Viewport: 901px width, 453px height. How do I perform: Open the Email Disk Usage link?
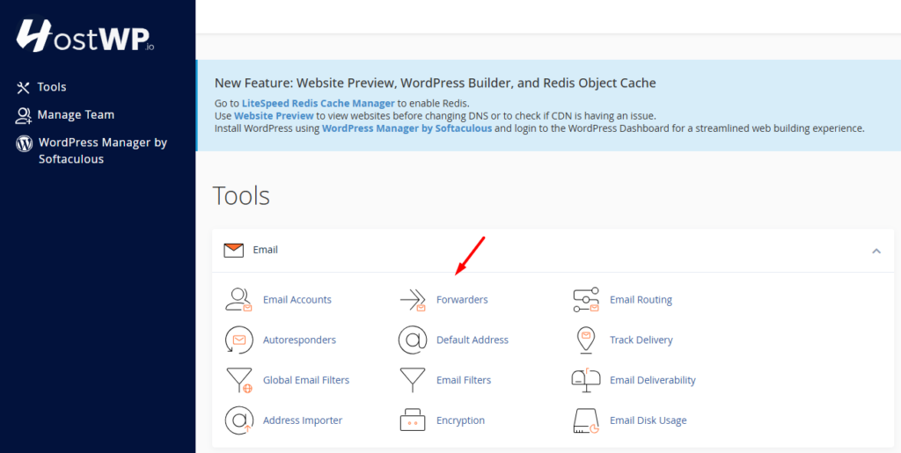pos(648,420)
